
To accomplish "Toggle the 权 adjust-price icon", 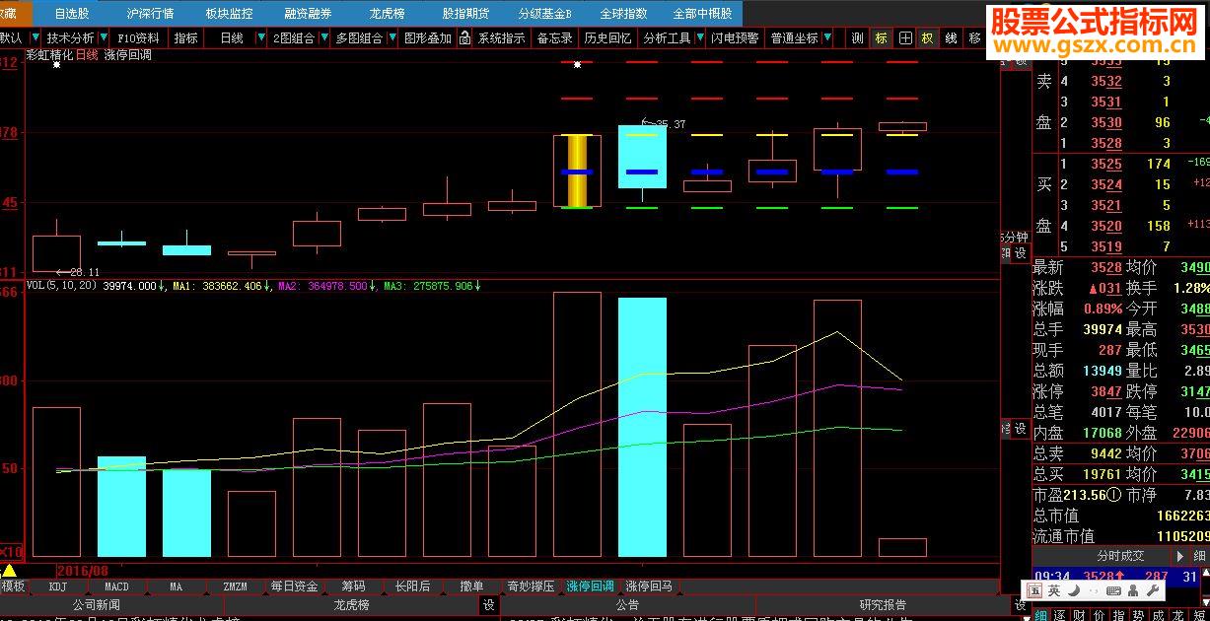I will 927,38.
